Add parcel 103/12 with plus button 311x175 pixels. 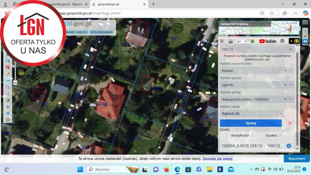(289, 146)
